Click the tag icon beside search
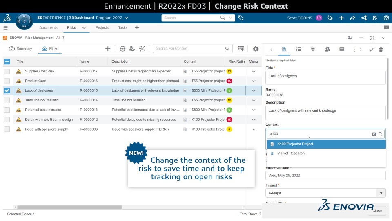The image size is (392, 221). coord(241,18)
